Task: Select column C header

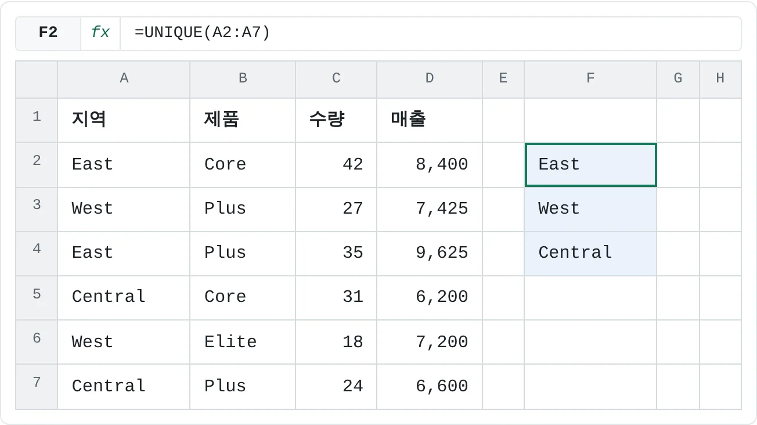Action: [336, 79]
